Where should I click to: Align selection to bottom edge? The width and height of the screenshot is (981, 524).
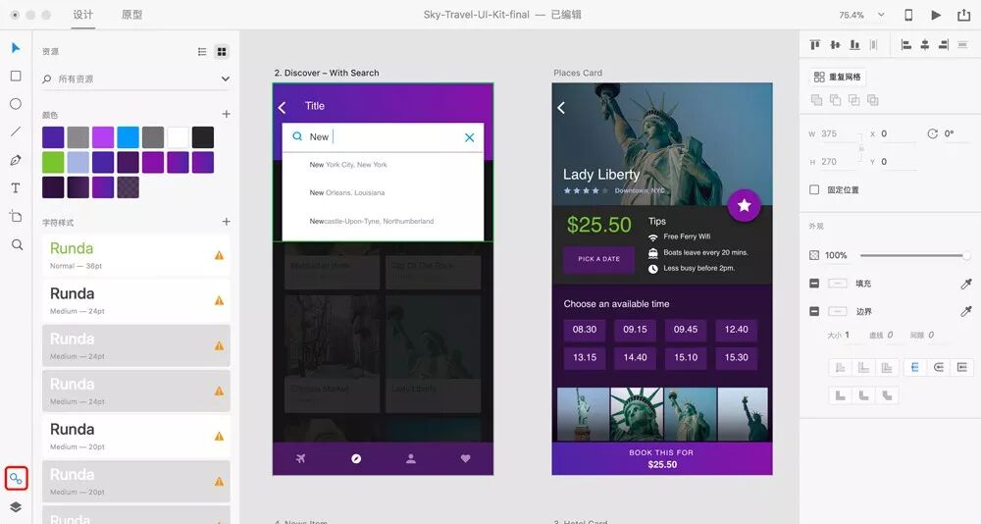point(854,44)
